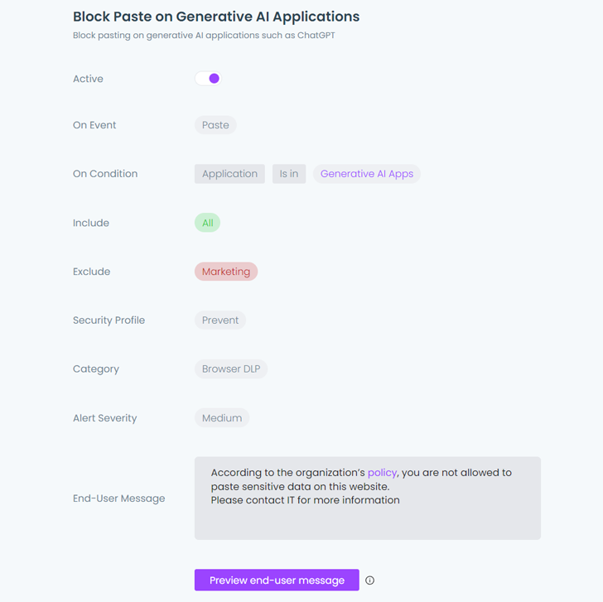Click Preview end-user message button
The image size is (603, 602).
click(277, 580)
